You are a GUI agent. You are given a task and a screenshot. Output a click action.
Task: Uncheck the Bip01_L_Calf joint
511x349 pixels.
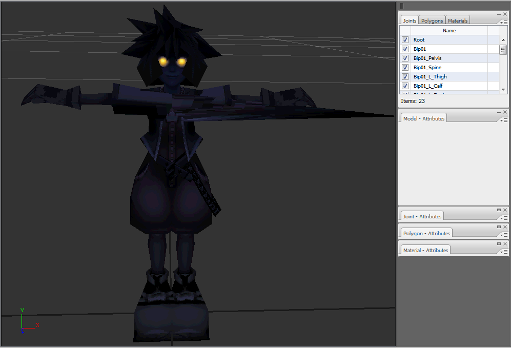[405, 86]
